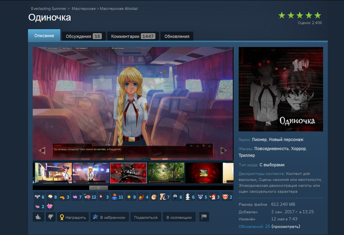The height and width of the screenshot is (235, 344).
Task: Show previous screenshot with the left arrow
Action: (x=42, y=150)
